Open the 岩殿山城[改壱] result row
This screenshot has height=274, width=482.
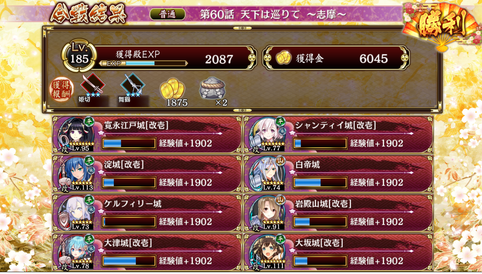click(338, 213)
